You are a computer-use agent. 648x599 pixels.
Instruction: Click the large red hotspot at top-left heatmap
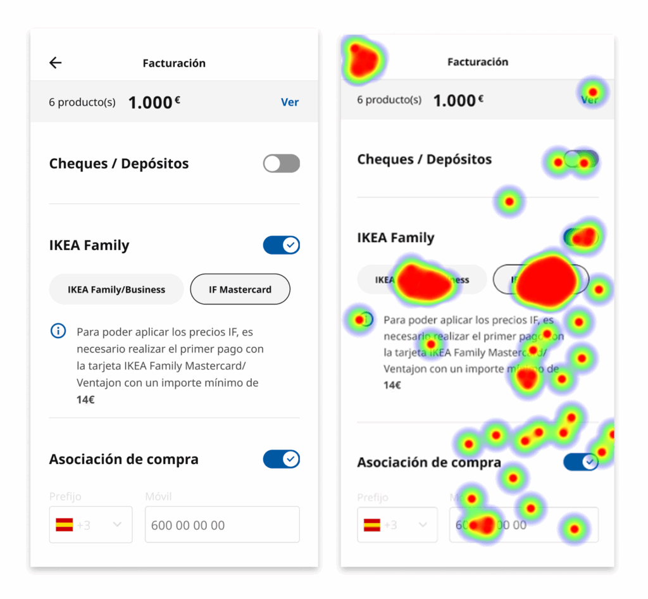pyautogui.click(x=363, y=60)
